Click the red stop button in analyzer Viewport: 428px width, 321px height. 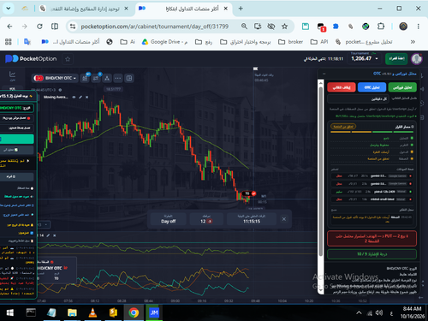coord(342,87)
